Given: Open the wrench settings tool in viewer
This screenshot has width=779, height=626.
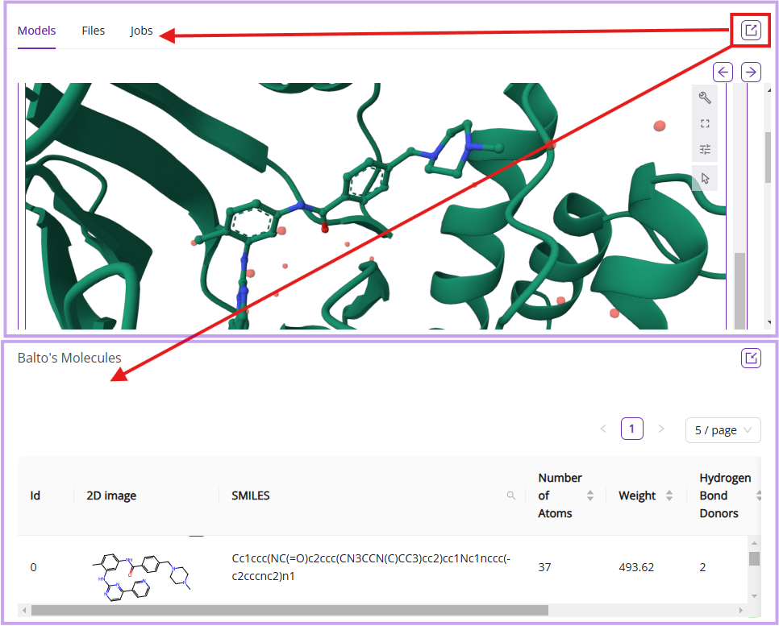Looking at the screenshot, I should pos(705,98).
